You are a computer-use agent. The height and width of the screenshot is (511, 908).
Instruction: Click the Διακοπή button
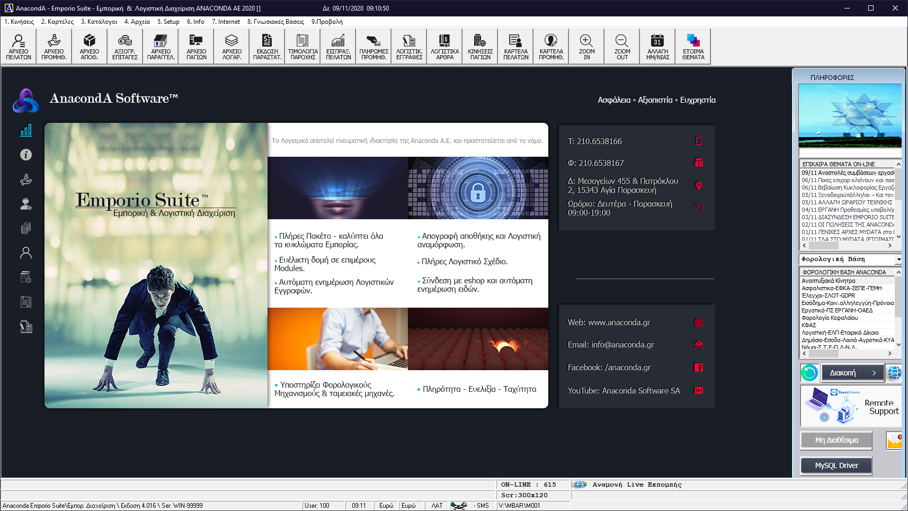click(852, 373)
